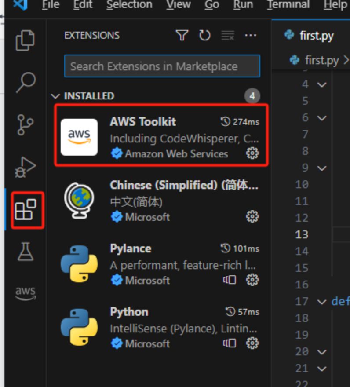Image resolution: width=350 pixels, height=387 pixels.
Task: Click first.py in the breadcrumb
Action: pos(321,60)
